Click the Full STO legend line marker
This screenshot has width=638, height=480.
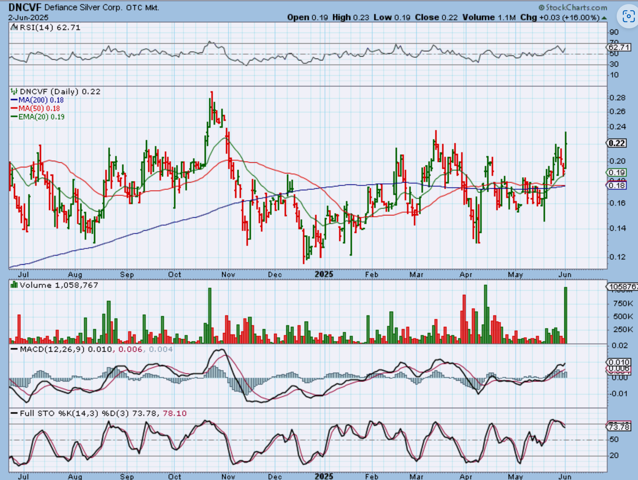pyautogui.click(x=14, y=413)
